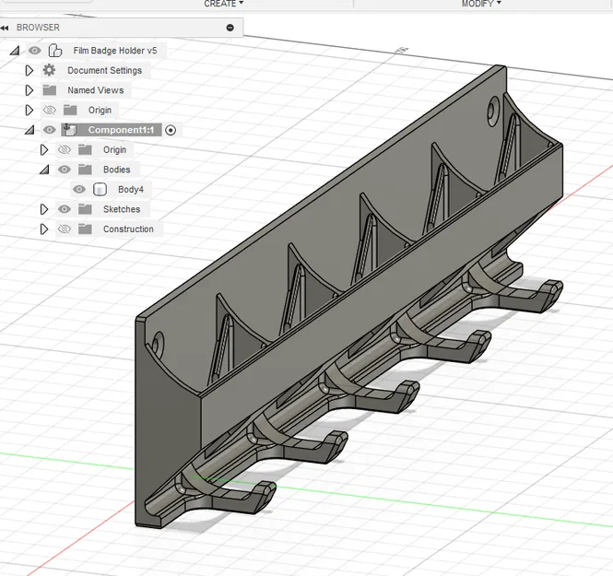Click the top-level Origin folder icon
The image size is (613, 576).
[70, 111]
